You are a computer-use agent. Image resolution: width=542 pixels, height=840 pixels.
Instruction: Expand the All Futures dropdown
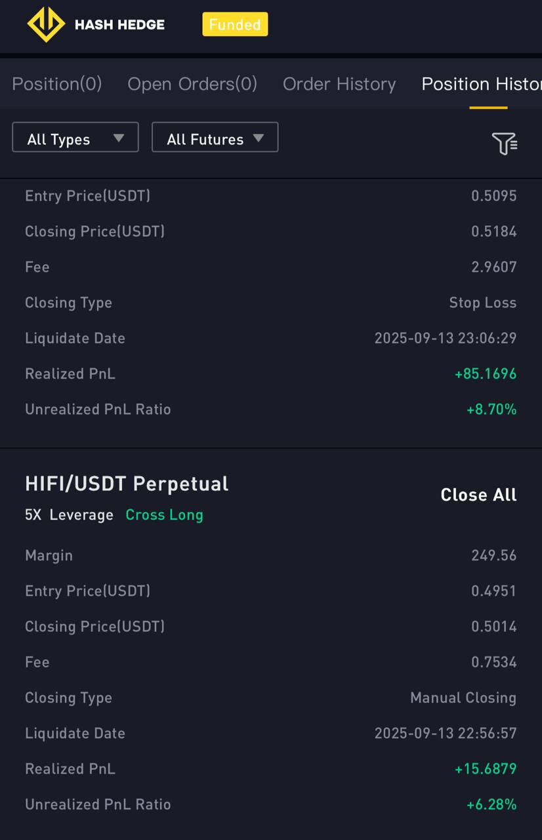pyautogui.click(x=215, y=137)
